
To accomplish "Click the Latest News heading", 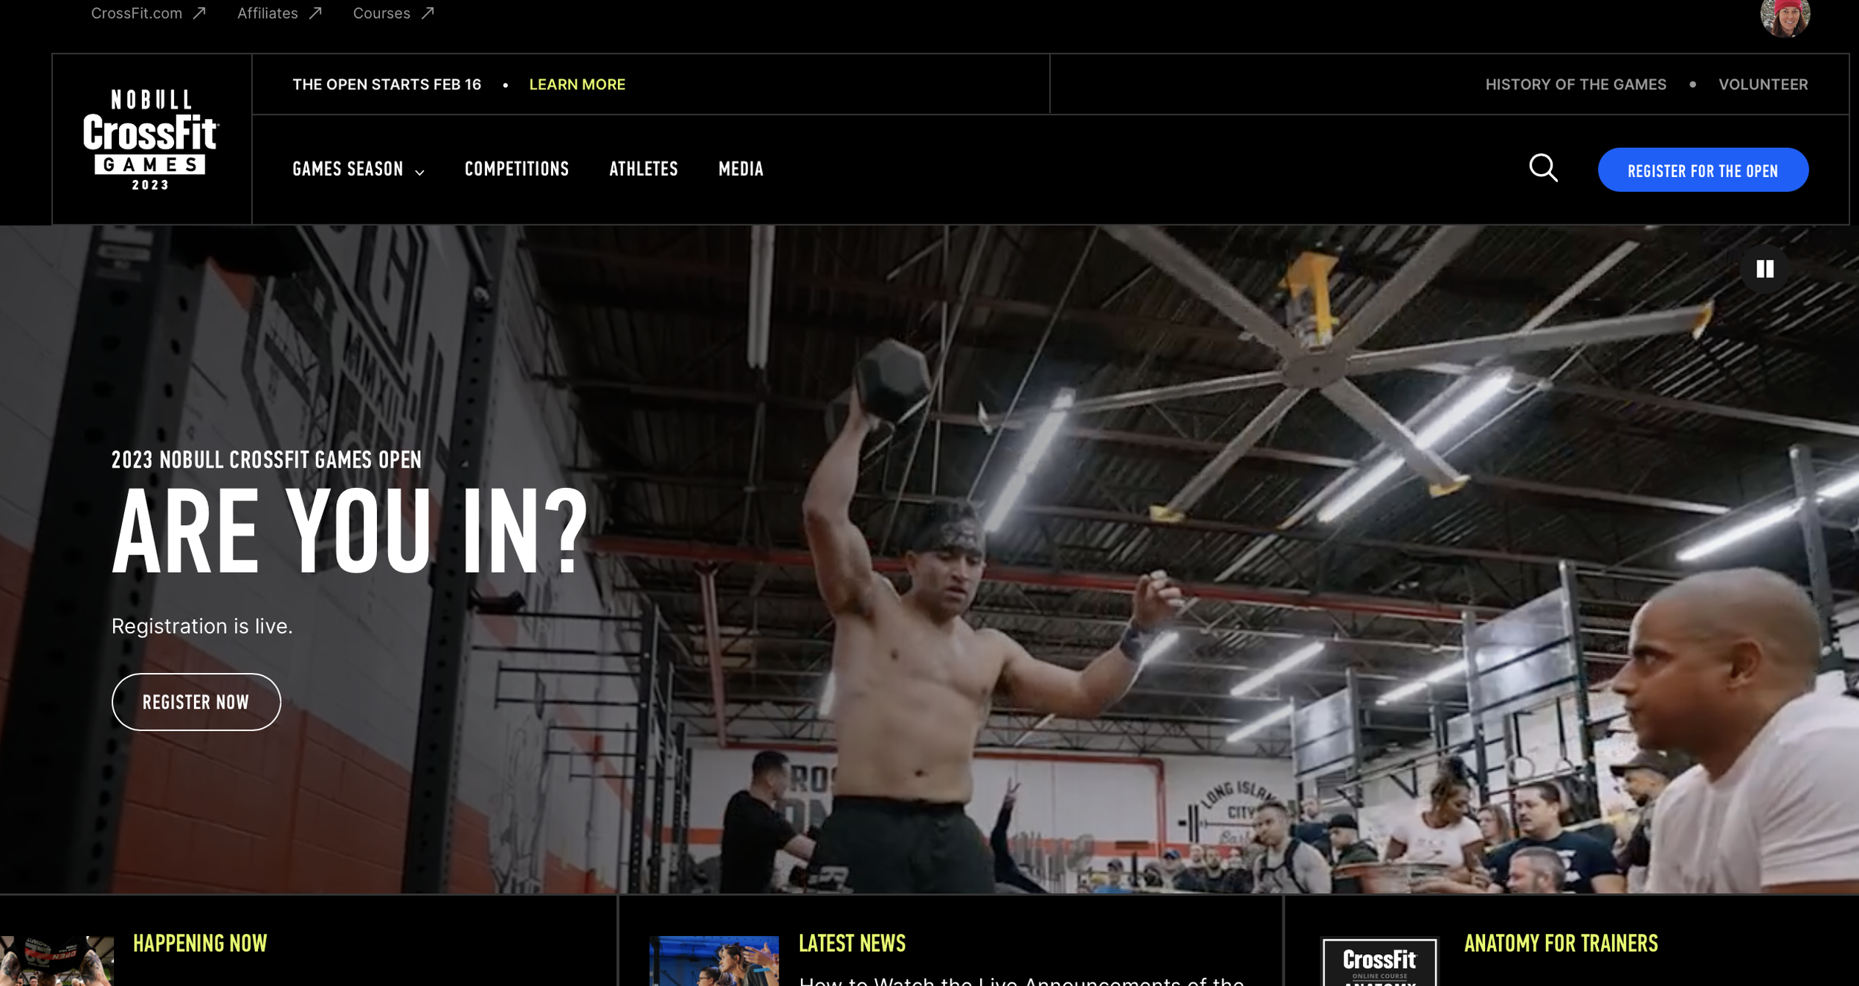I will pyautogui.click(x=852, y=944).
